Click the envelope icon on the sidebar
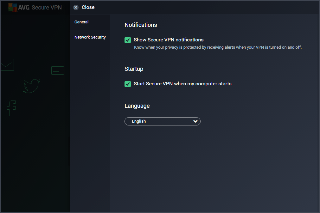 click(x=7, y=64)
